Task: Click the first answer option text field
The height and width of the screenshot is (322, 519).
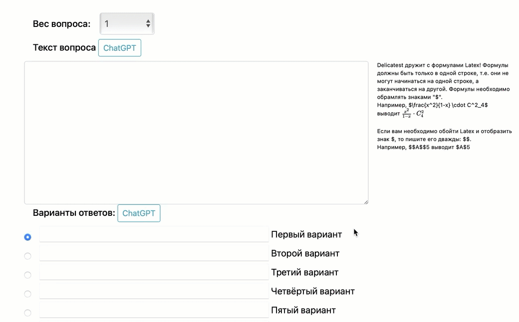Action: point(154,234)
